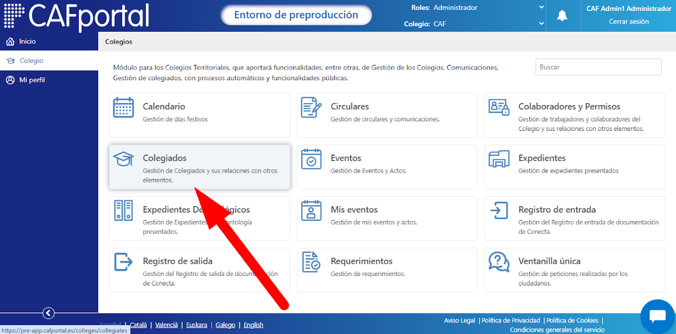This screenshot has width=676, height=334.
Task: Focus the Buscar search field
Action: [x=598, y=67]
